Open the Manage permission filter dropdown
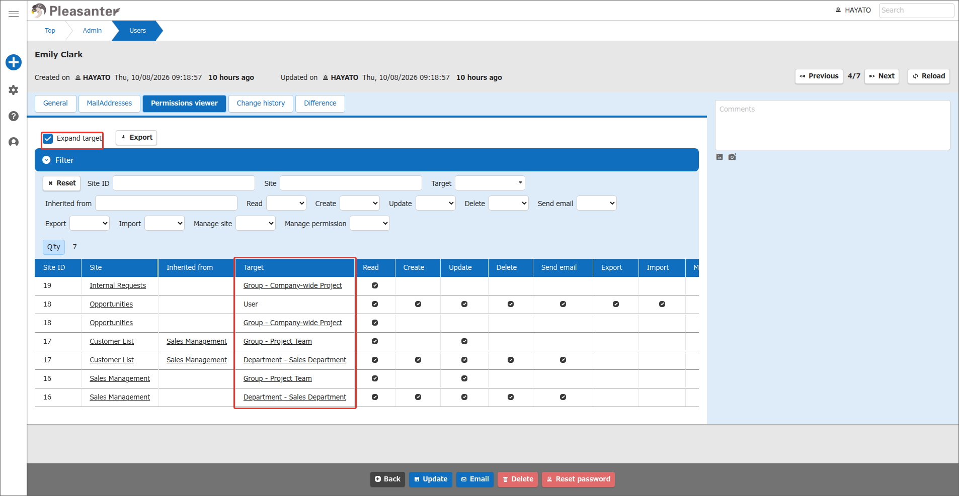Viewport: 959px width, 496px height. 370,223
